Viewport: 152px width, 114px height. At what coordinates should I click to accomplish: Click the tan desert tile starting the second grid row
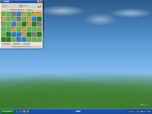[x=3, y=19]
